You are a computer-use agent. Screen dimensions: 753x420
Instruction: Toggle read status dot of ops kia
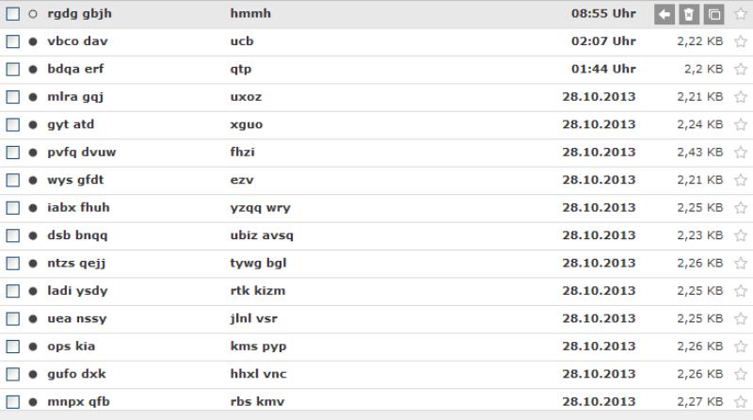pos(33,347)
